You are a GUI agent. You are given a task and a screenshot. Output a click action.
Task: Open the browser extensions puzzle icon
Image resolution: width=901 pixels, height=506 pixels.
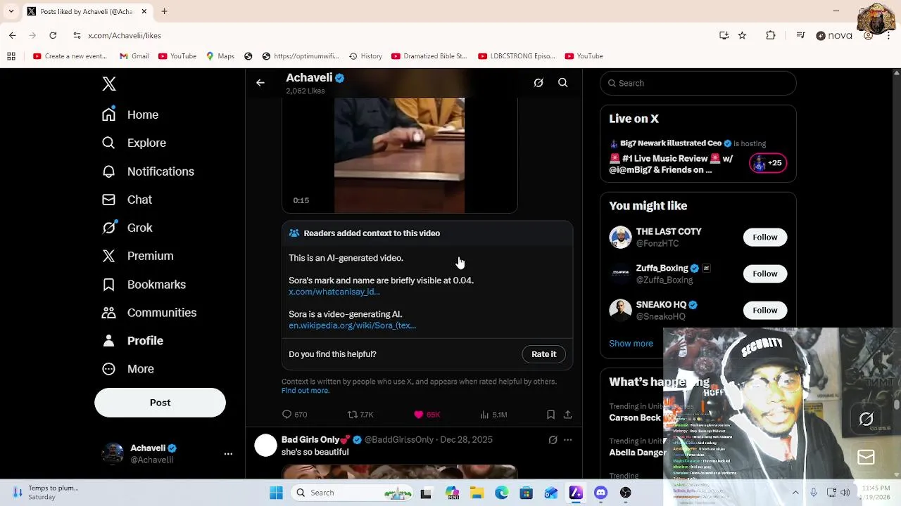pyautogui.click(x=771, y=35)
